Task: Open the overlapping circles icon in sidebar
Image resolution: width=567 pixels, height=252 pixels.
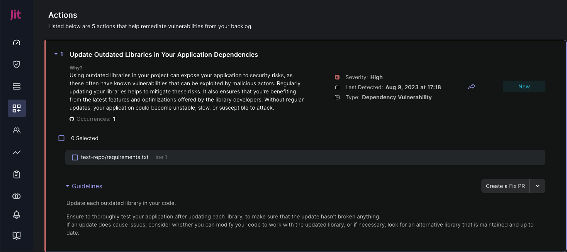Action: click(17, 196)
